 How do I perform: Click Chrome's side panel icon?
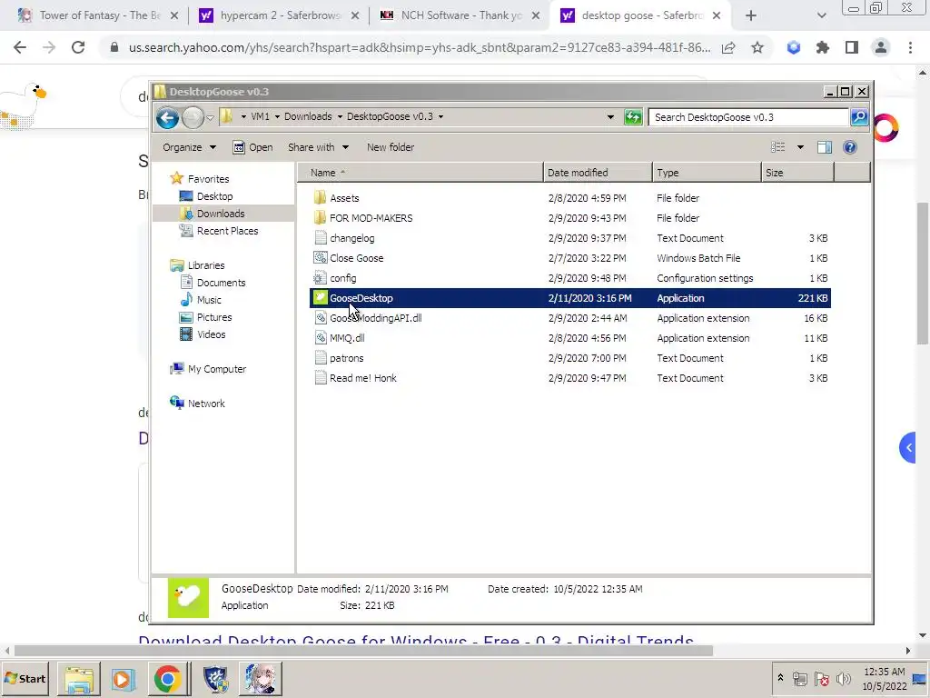pyautogui.click(x=852, y=47)
